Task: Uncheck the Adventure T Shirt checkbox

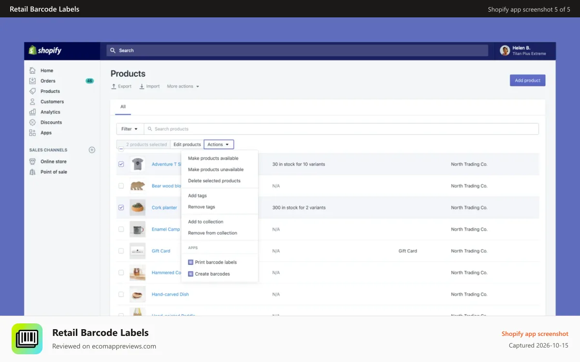Action: pyautogui.click(x=121, y=164)
